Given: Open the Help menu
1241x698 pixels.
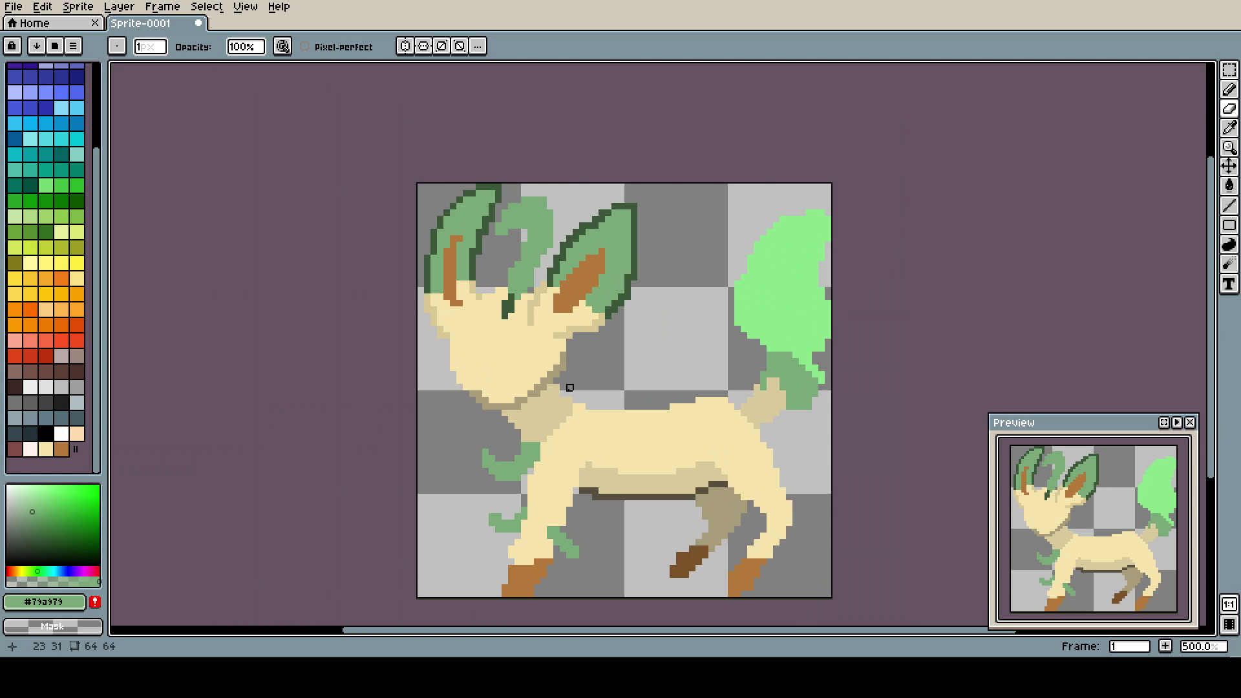Looking at the screenshot, I should point(279,6).
